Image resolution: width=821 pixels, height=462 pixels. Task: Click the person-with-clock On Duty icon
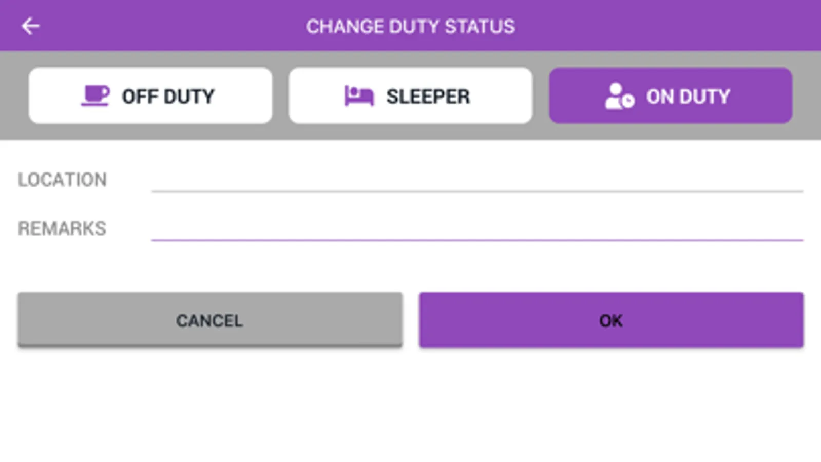click(619, 96)
